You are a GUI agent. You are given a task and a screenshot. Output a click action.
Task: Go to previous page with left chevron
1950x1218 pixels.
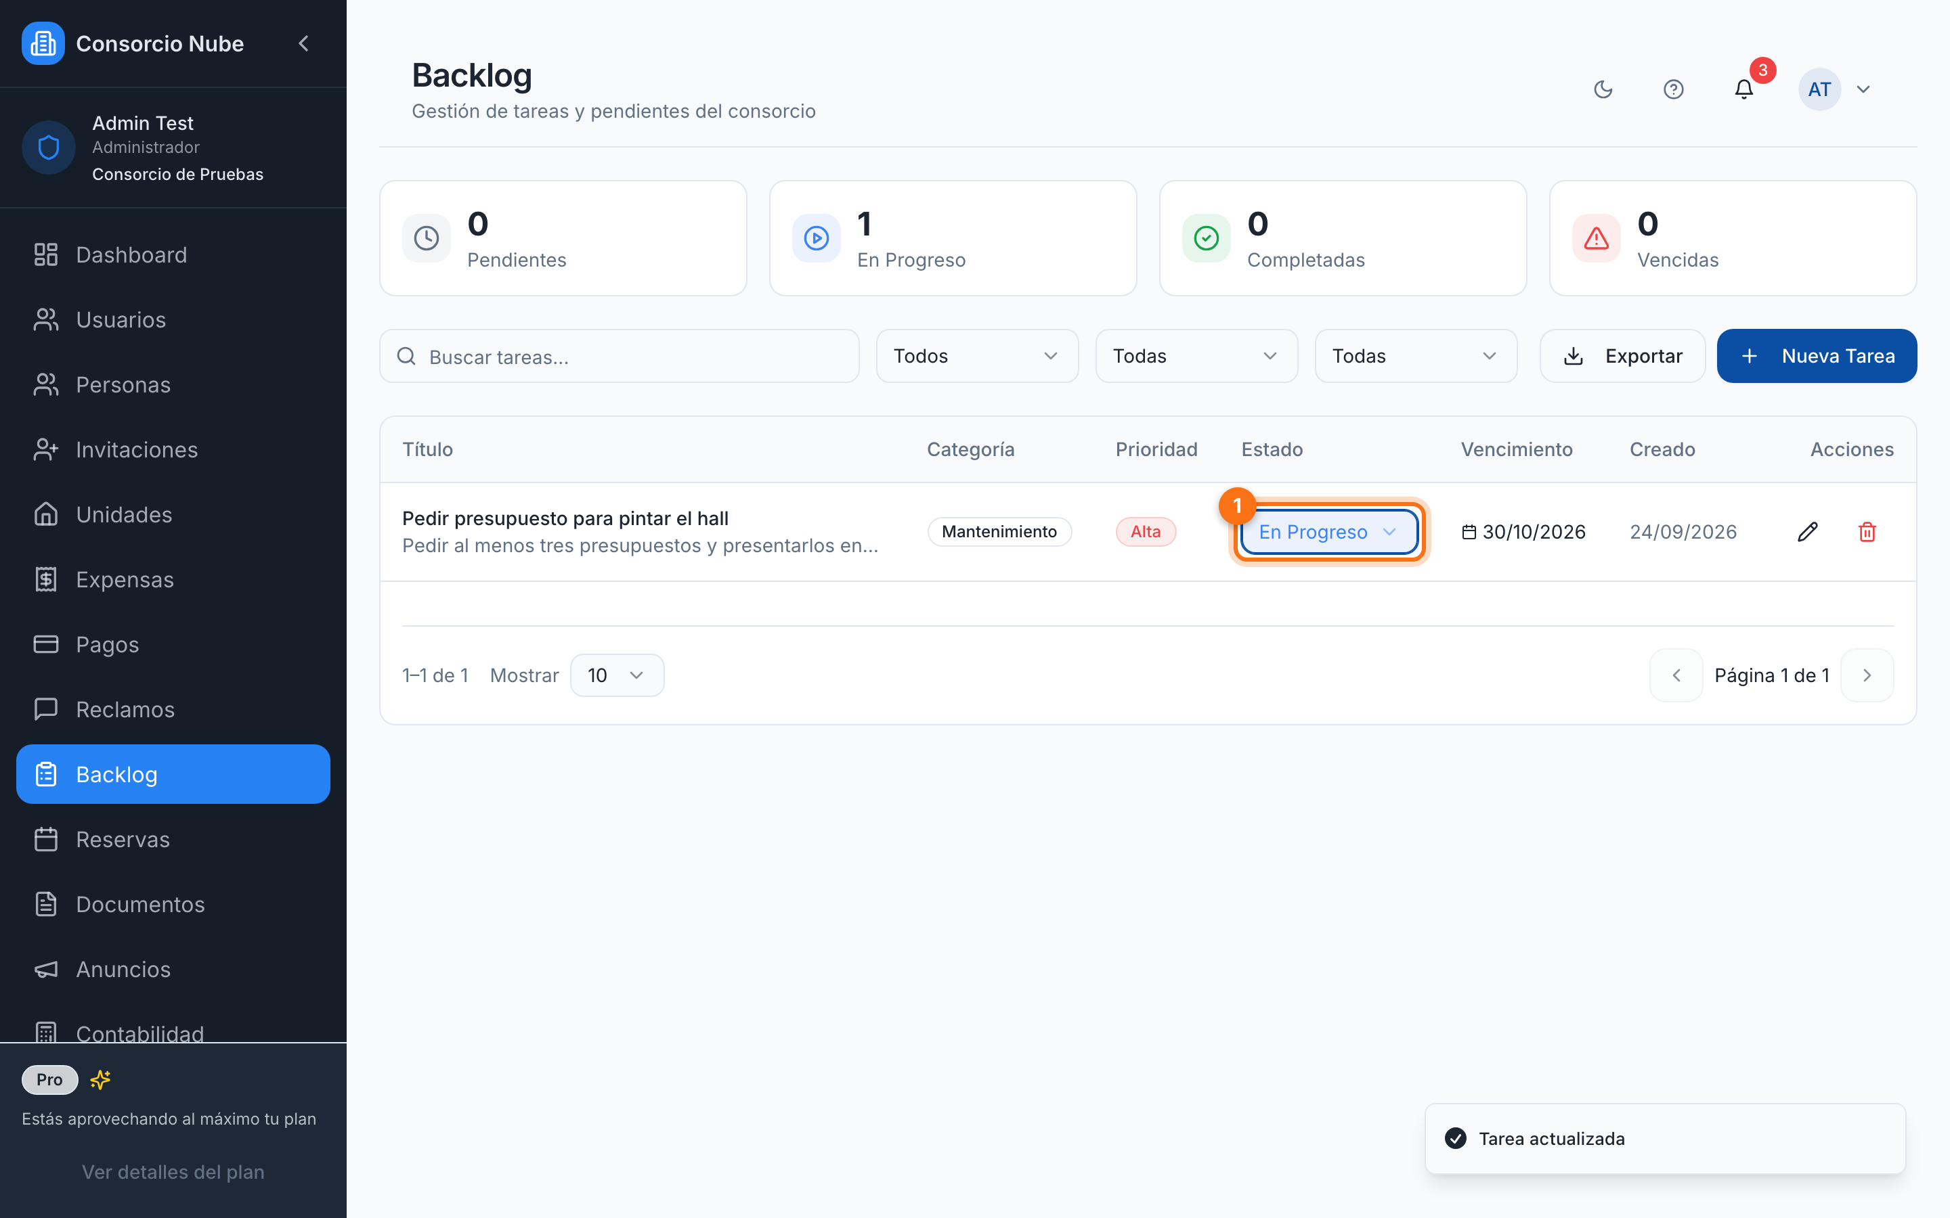coord(1676,675)
